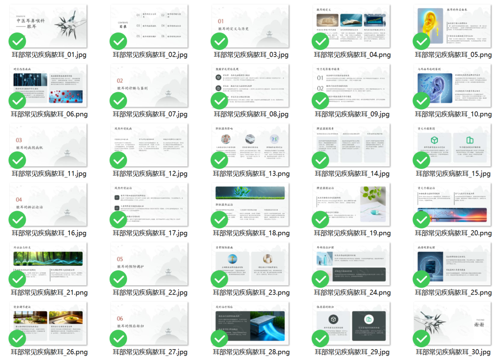Click the file name label 耳部常见疾病脓耳_24.png
This screenshot has width=497, height=358.
click(352, 293)
